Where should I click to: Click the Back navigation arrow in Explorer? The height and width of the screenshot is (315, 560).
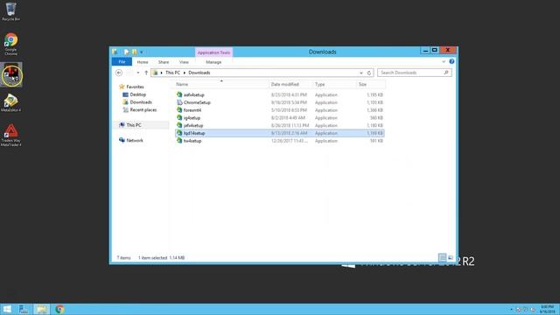coord(119,73)
